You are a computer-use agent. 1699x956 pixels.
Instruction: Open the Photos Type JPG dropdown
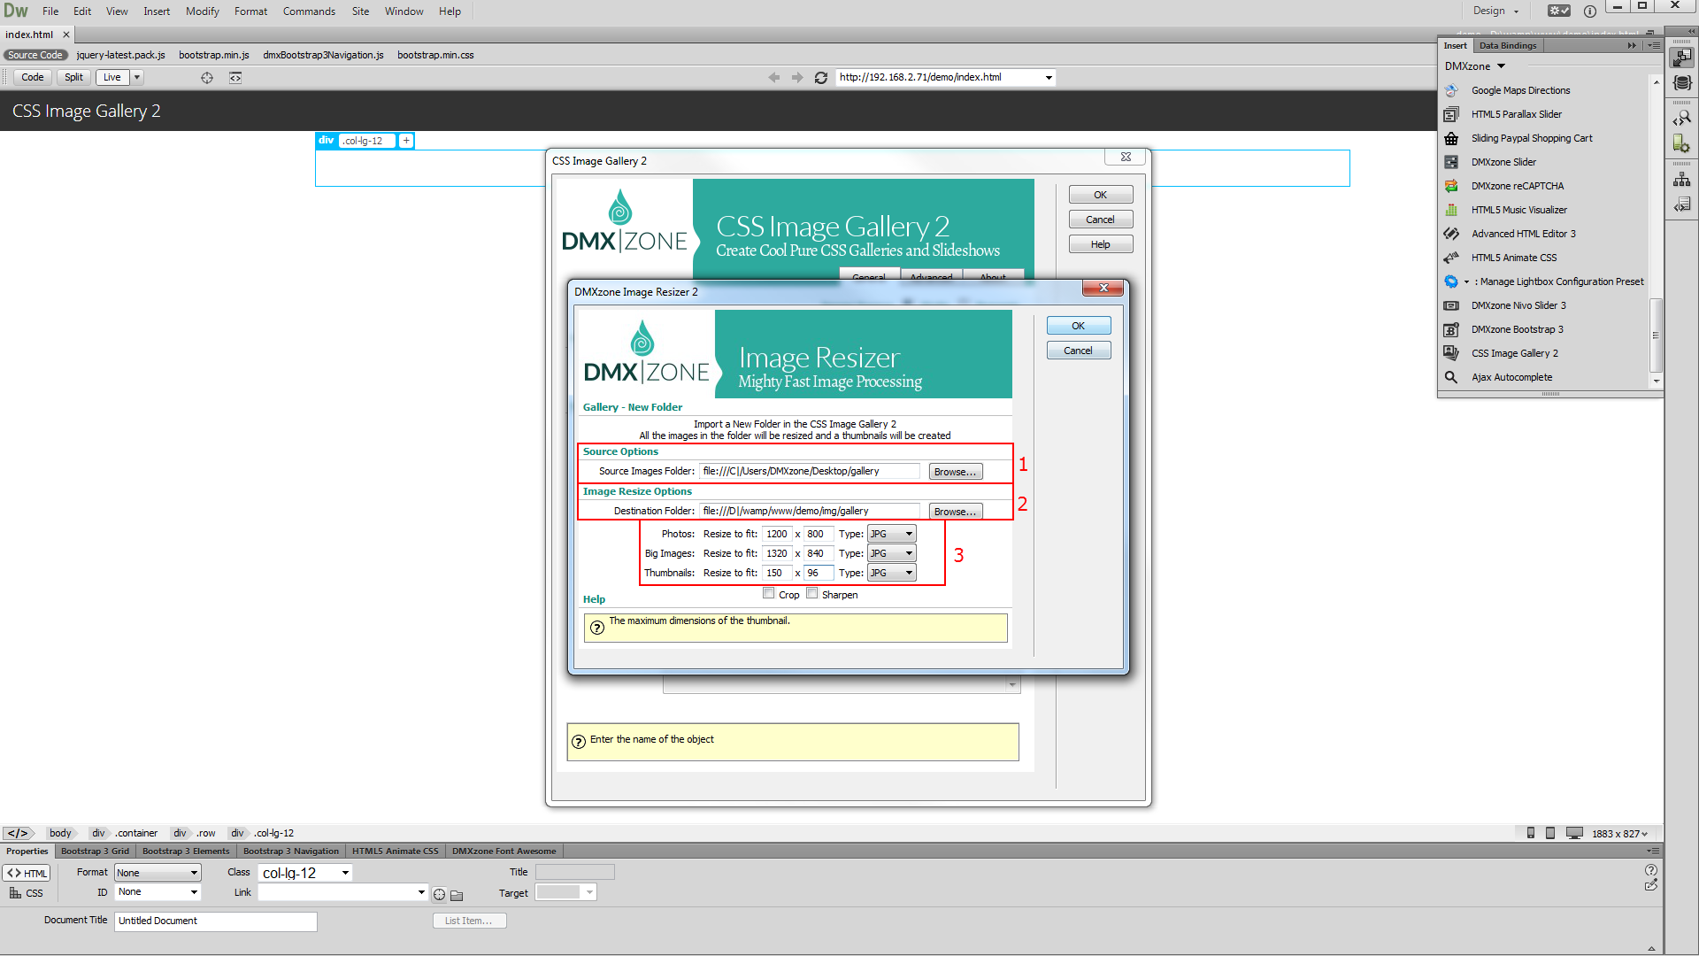[x=892, y=534]
